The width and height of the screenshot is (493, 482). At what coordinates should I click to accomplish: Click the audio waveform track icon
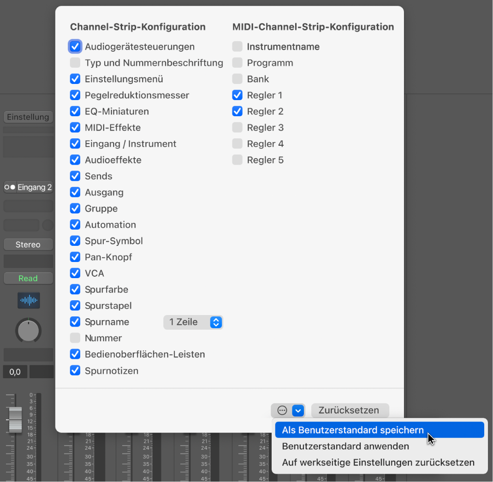pos(29,300)
